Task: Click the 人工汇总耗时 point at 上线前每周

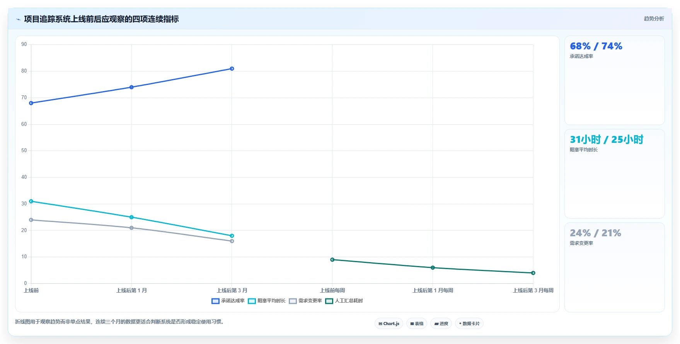Action: click(x=332, y=259)
